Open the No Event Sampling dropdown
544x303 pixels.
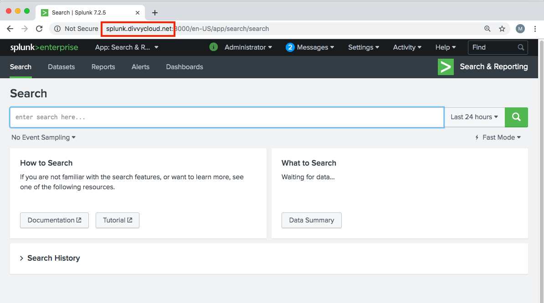pyautogui.click(x=43, y=137)
